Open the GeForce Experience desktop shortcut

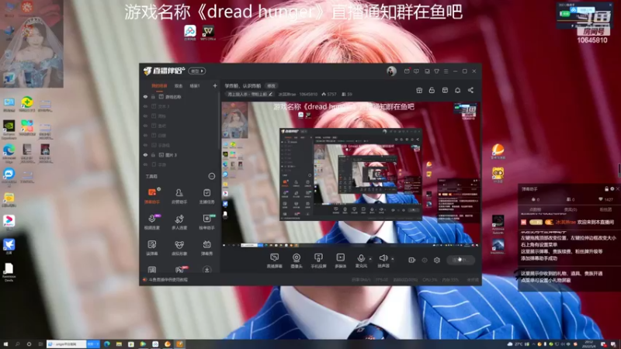(x=9, y=130)
